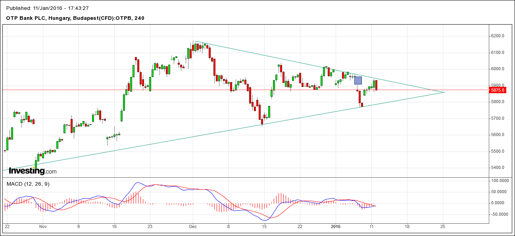
Task: Click the 2016 year label on the time axis
Action: tap(336, 226)
